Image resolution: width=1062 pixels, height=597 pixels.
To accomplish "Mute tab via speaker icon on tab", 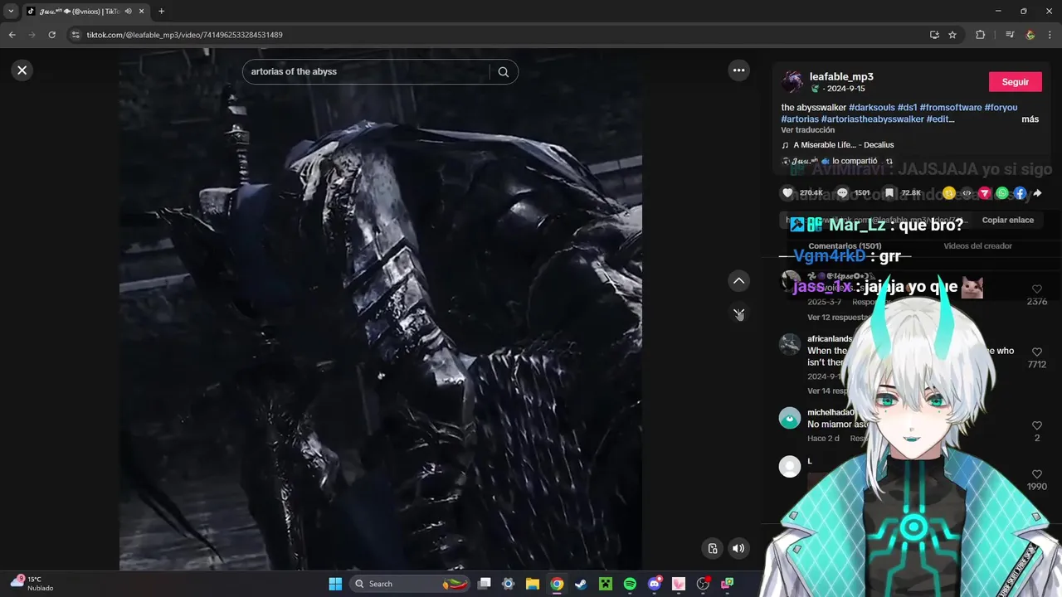I will click(128, 12).
